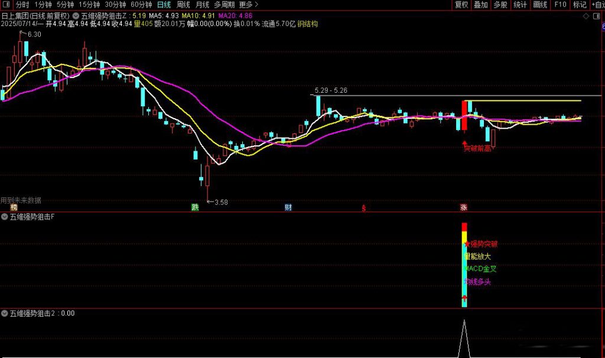Viewport: 605px width, 358px height.
Task: Click the 钢结构 sector link
Action: click(306, 24)
